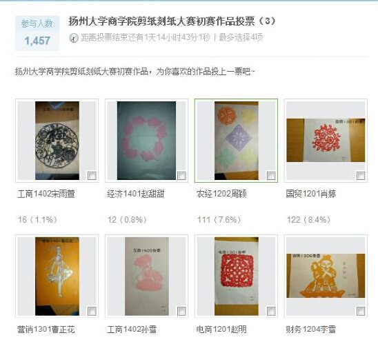378x342 pixels.
Task: View the white dancer paper-cut image
Action: tap(57, 276)
